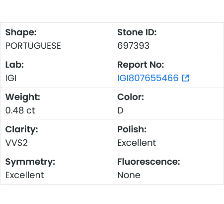Select the Excellent polish value
This screenshot has height=204, width=224.
click(137, 143)
